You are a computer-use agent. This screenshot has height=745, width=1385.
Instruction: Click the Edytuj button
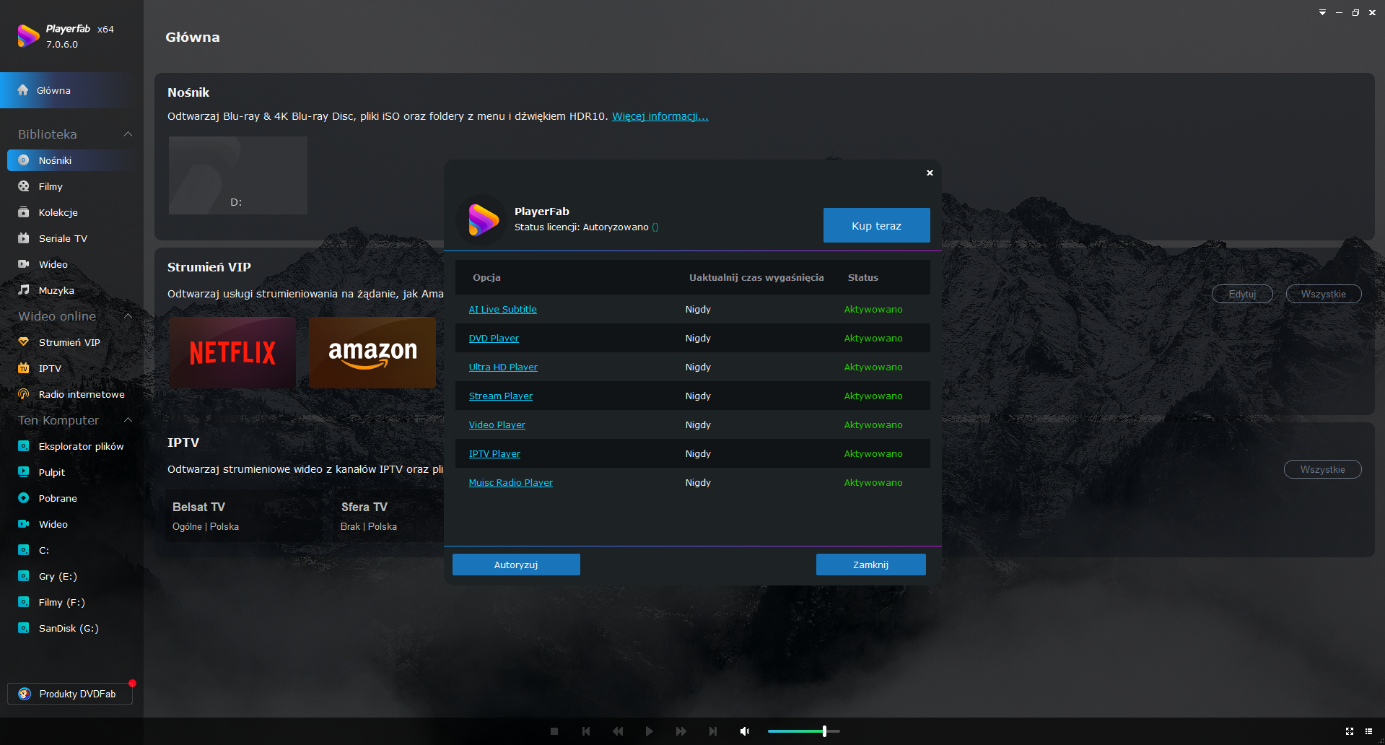[x=1242, y=294]
